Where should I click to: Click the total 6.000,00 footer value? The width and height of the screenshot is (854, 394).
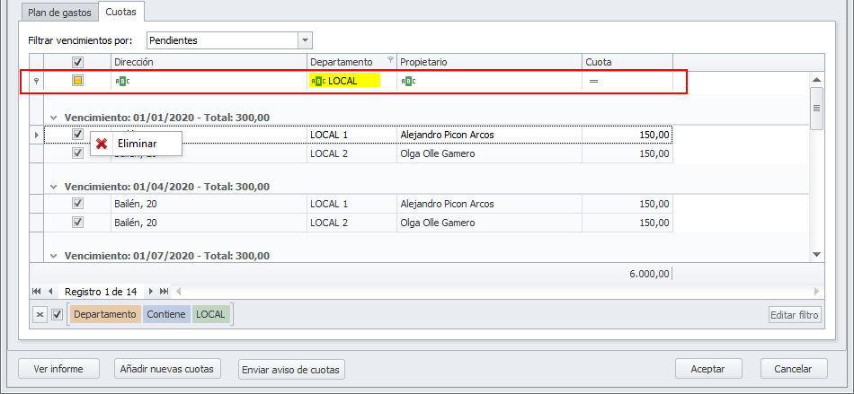[x=649, y=274]
